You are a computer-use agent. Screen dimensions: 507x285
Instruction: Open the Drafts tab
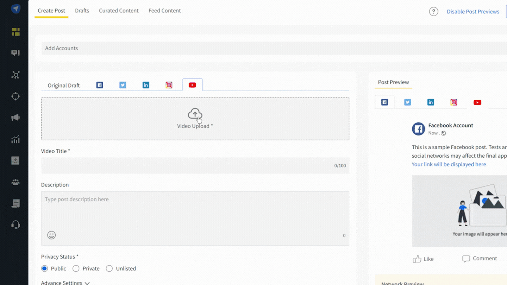coord(82,11)
